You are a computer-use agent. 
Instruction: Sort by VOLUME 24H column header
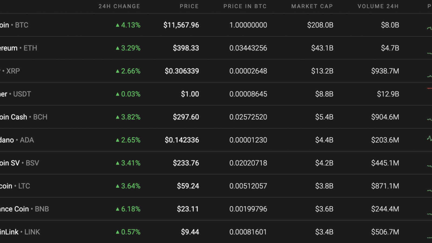tap(378, 6)
